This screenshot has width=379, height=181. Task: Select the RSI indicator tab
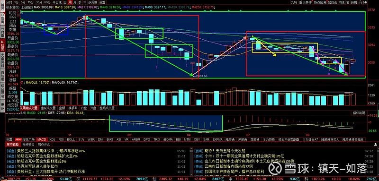[61, 139]
